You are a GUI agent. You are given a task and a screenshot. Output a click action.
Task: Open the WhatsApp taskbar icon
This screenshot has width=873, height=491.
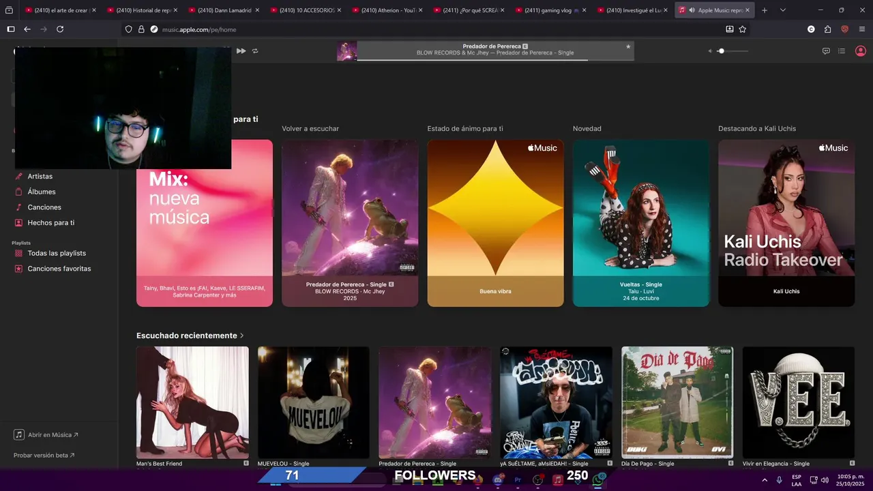point(598,480)
